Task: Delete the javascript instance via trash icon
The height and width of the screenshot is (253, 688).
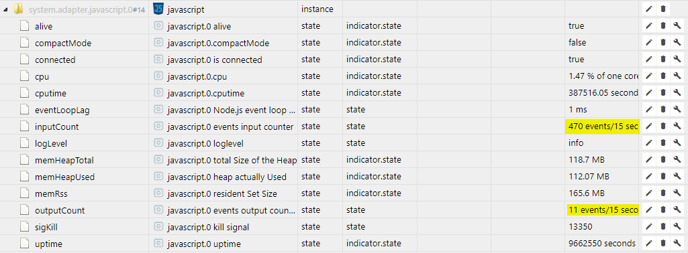Action: point(663,9)
